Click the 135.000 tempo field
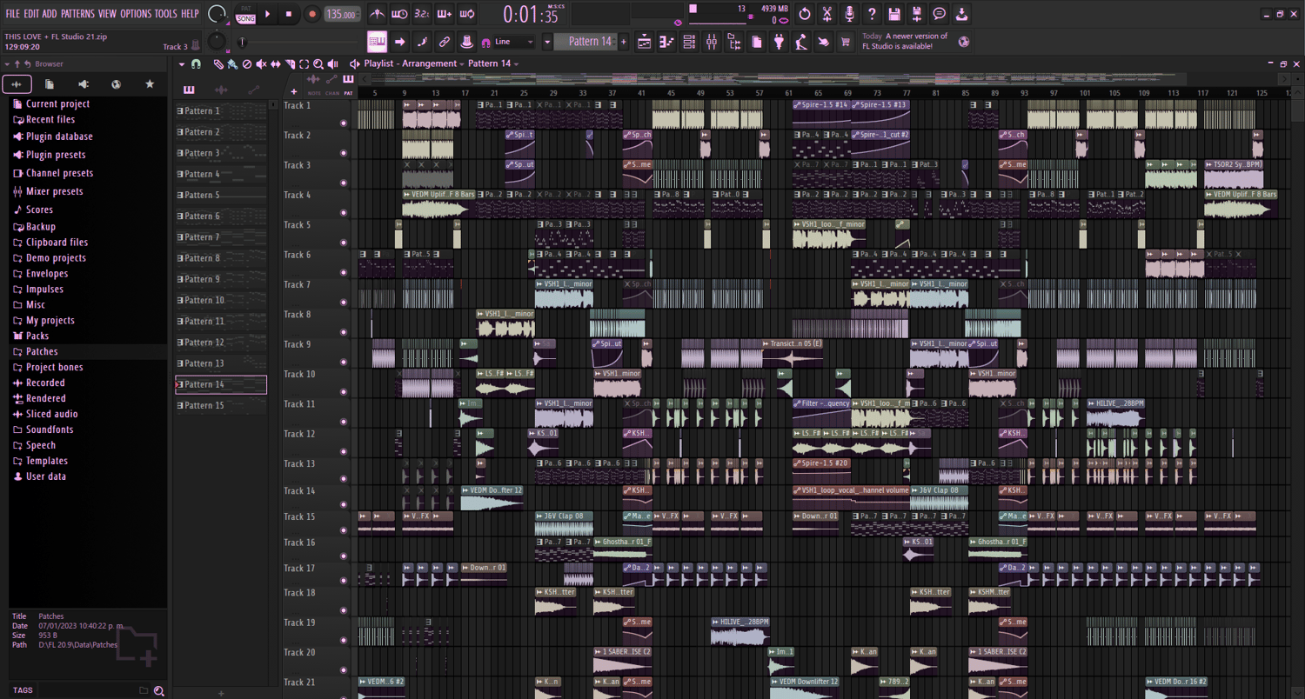 (x=343, y=14)
